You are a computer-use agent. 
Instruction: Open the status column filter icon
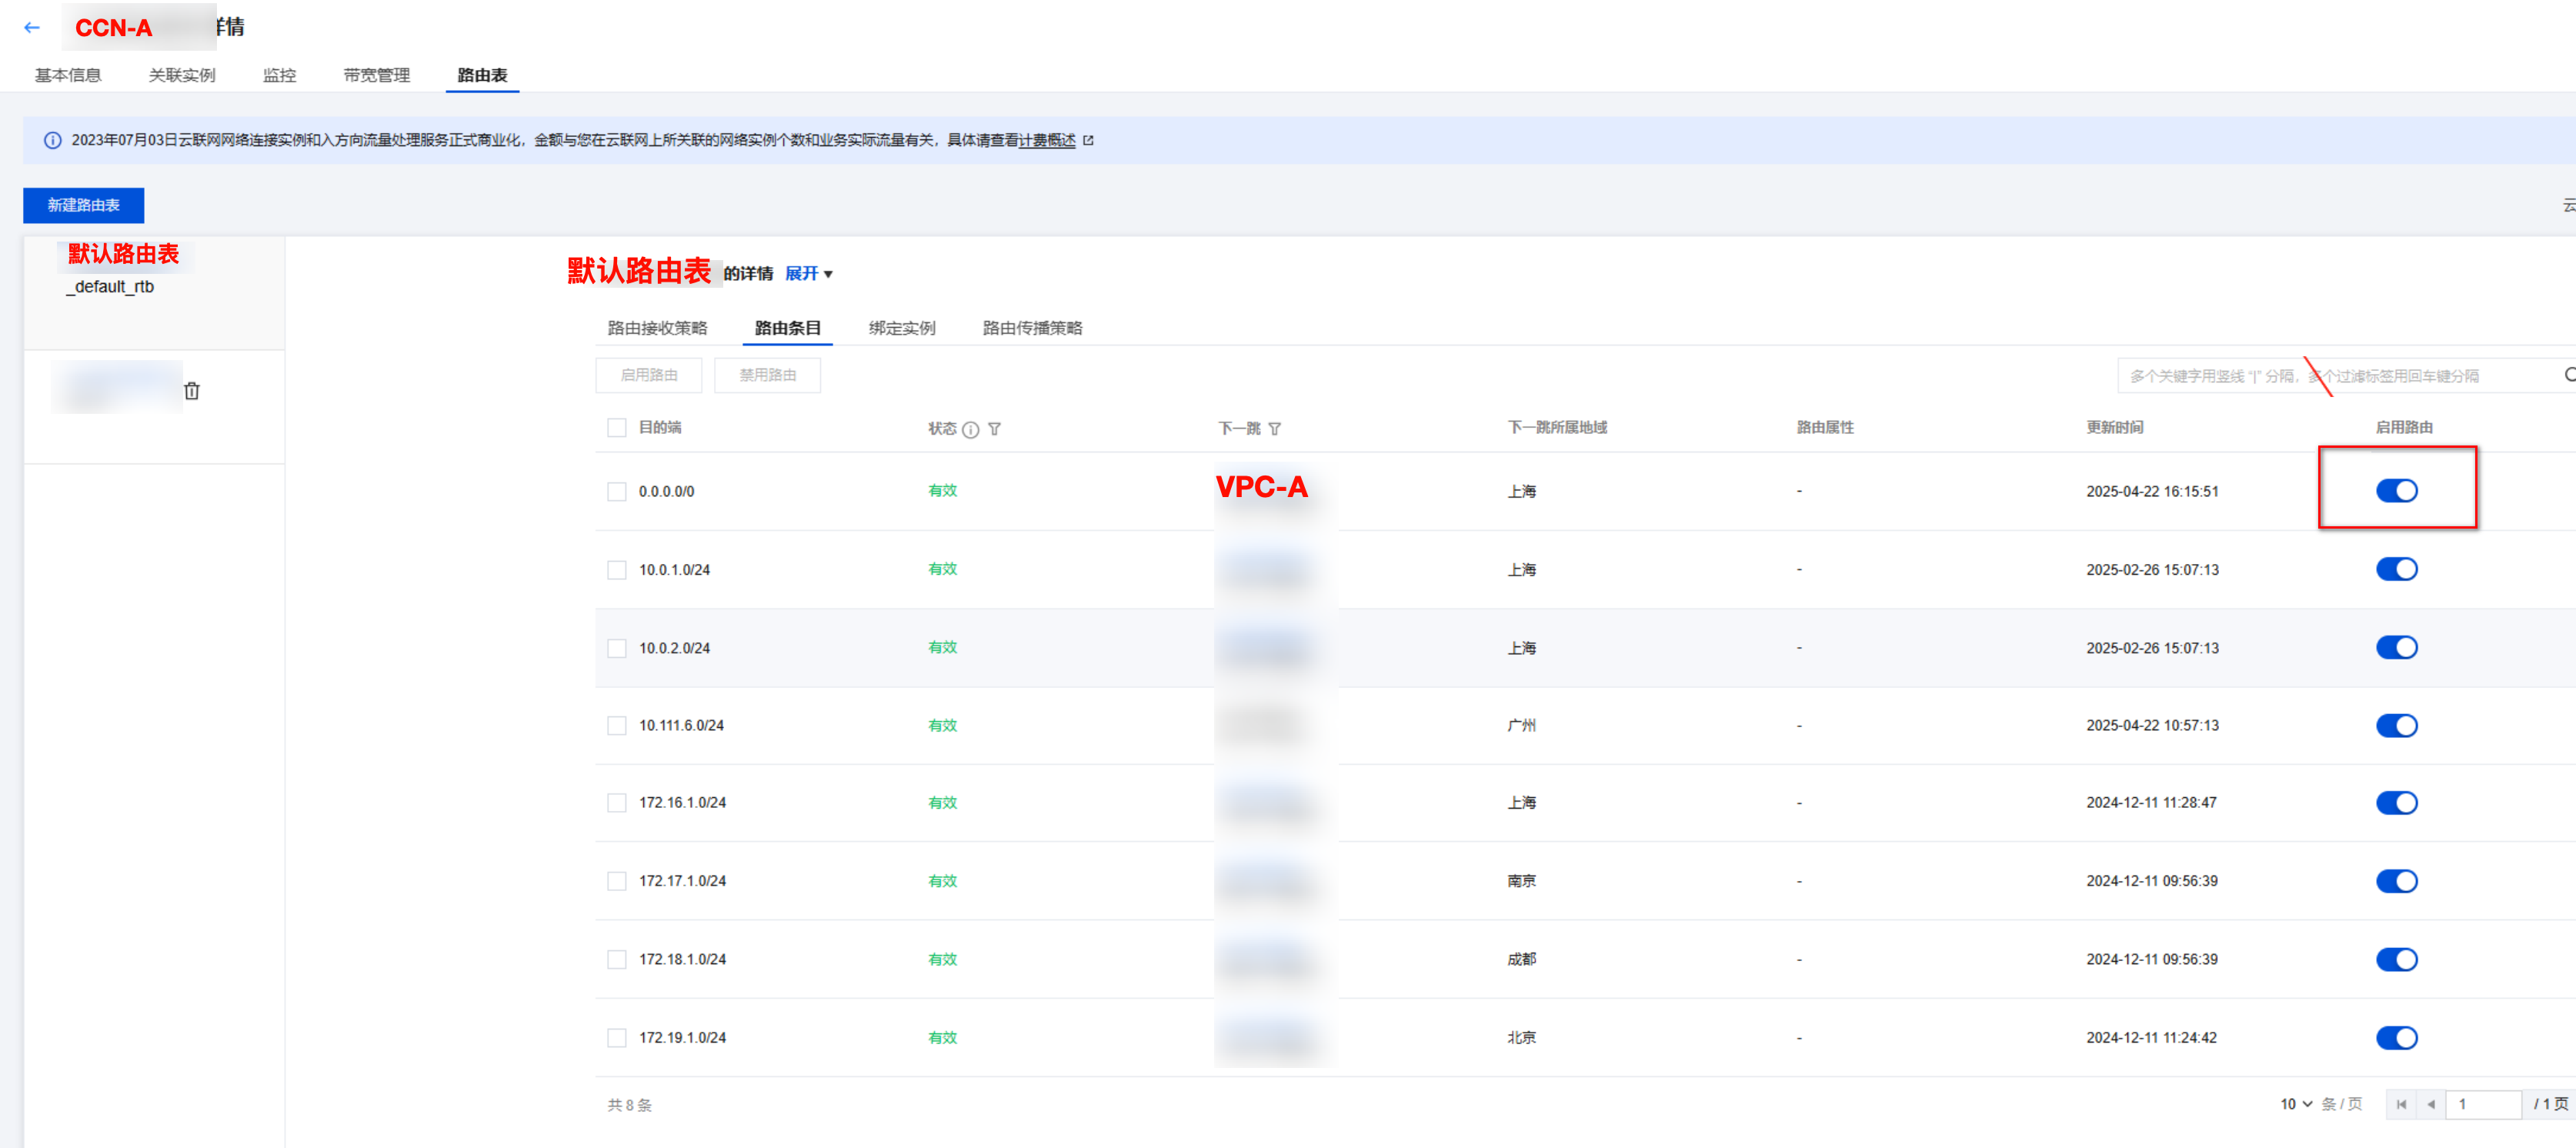(x=994, y=429)
